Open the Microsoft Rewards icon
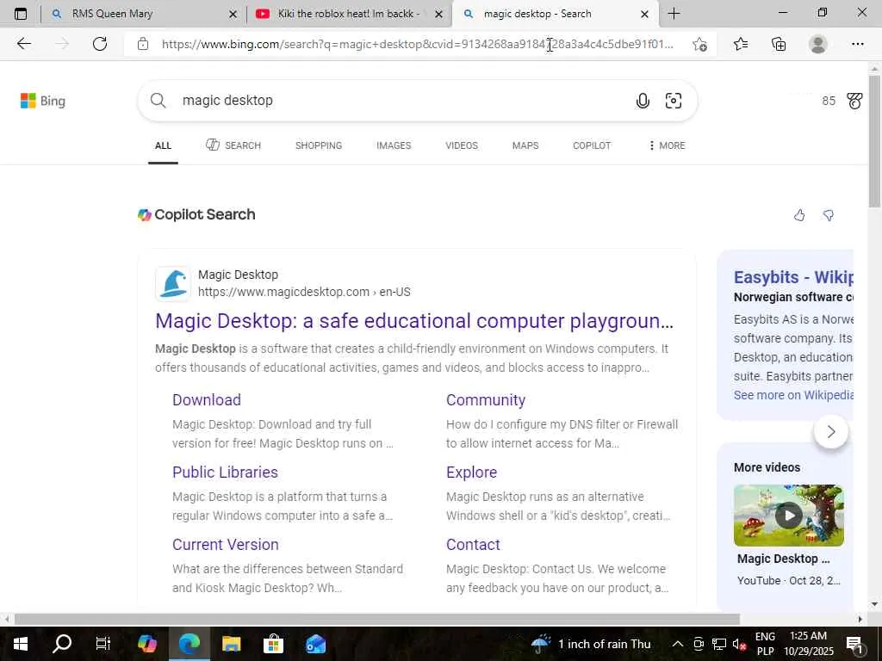The height and width of the screenshot is (661, 882). coord(854,101)
